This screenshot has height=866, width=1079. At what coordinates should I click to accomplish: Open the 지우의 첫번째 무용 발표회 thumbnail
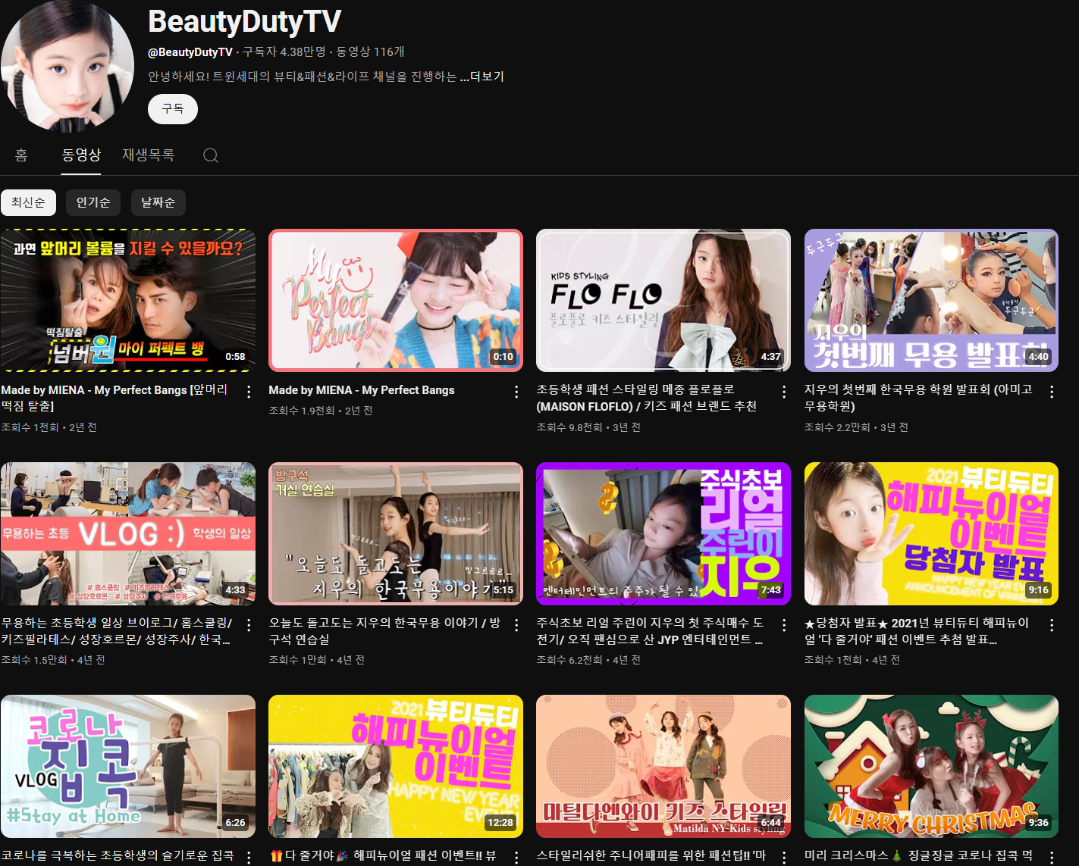point(931,300)
